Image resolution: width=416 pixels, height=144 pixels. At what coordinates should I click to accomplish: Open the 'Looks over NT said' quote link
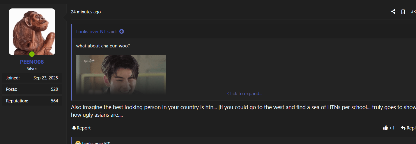[96, 31]
